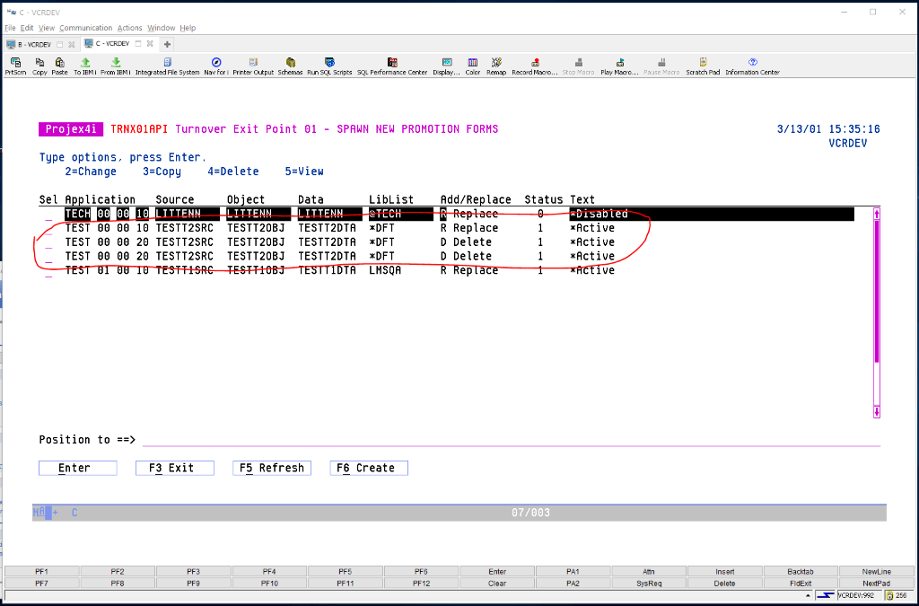This screenshot has width=919, height=606.
Task: Click the Enter screen button
Action: click(78, 468)
